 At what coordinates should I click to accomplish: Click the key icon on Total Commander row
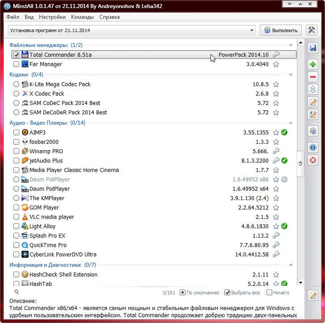point(276,55)
